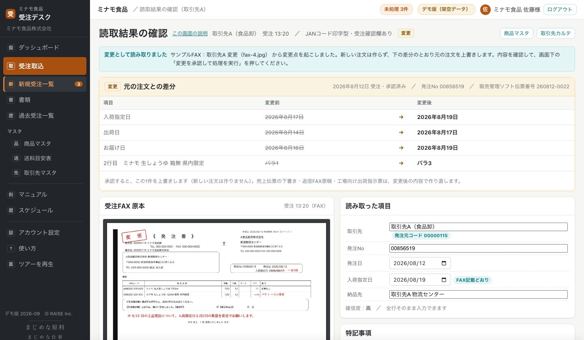
Task: Click the デモ版（架空データ） badge
Action: tap(447, 9)
